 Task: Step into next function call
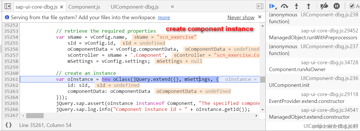coord(296,6)
